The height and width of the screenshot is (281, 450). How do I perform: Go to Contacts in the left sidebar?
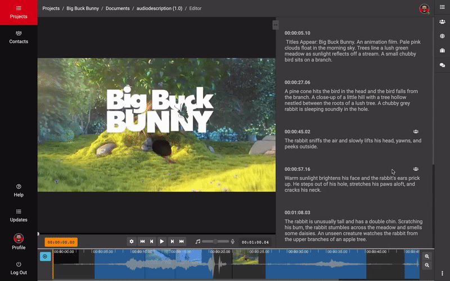19,37
